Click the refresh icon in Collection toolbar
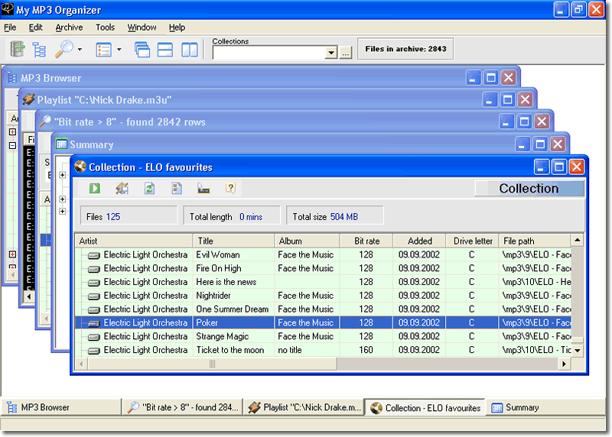The image size is (612, 437). pos(149,188)
